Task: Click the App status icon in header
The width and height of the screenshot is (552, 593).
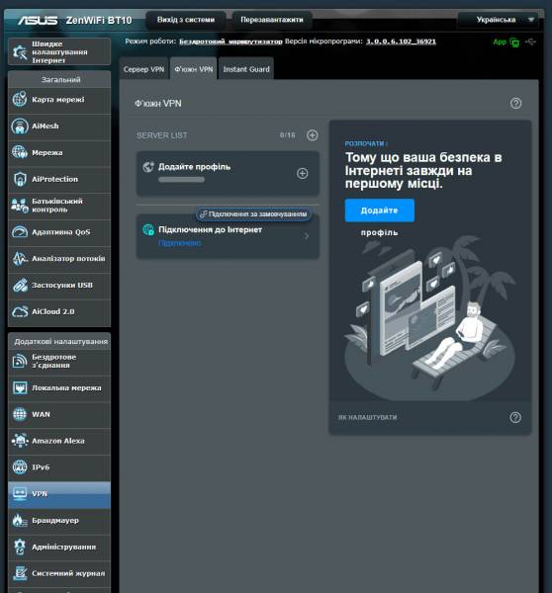Action: [514, 42]
